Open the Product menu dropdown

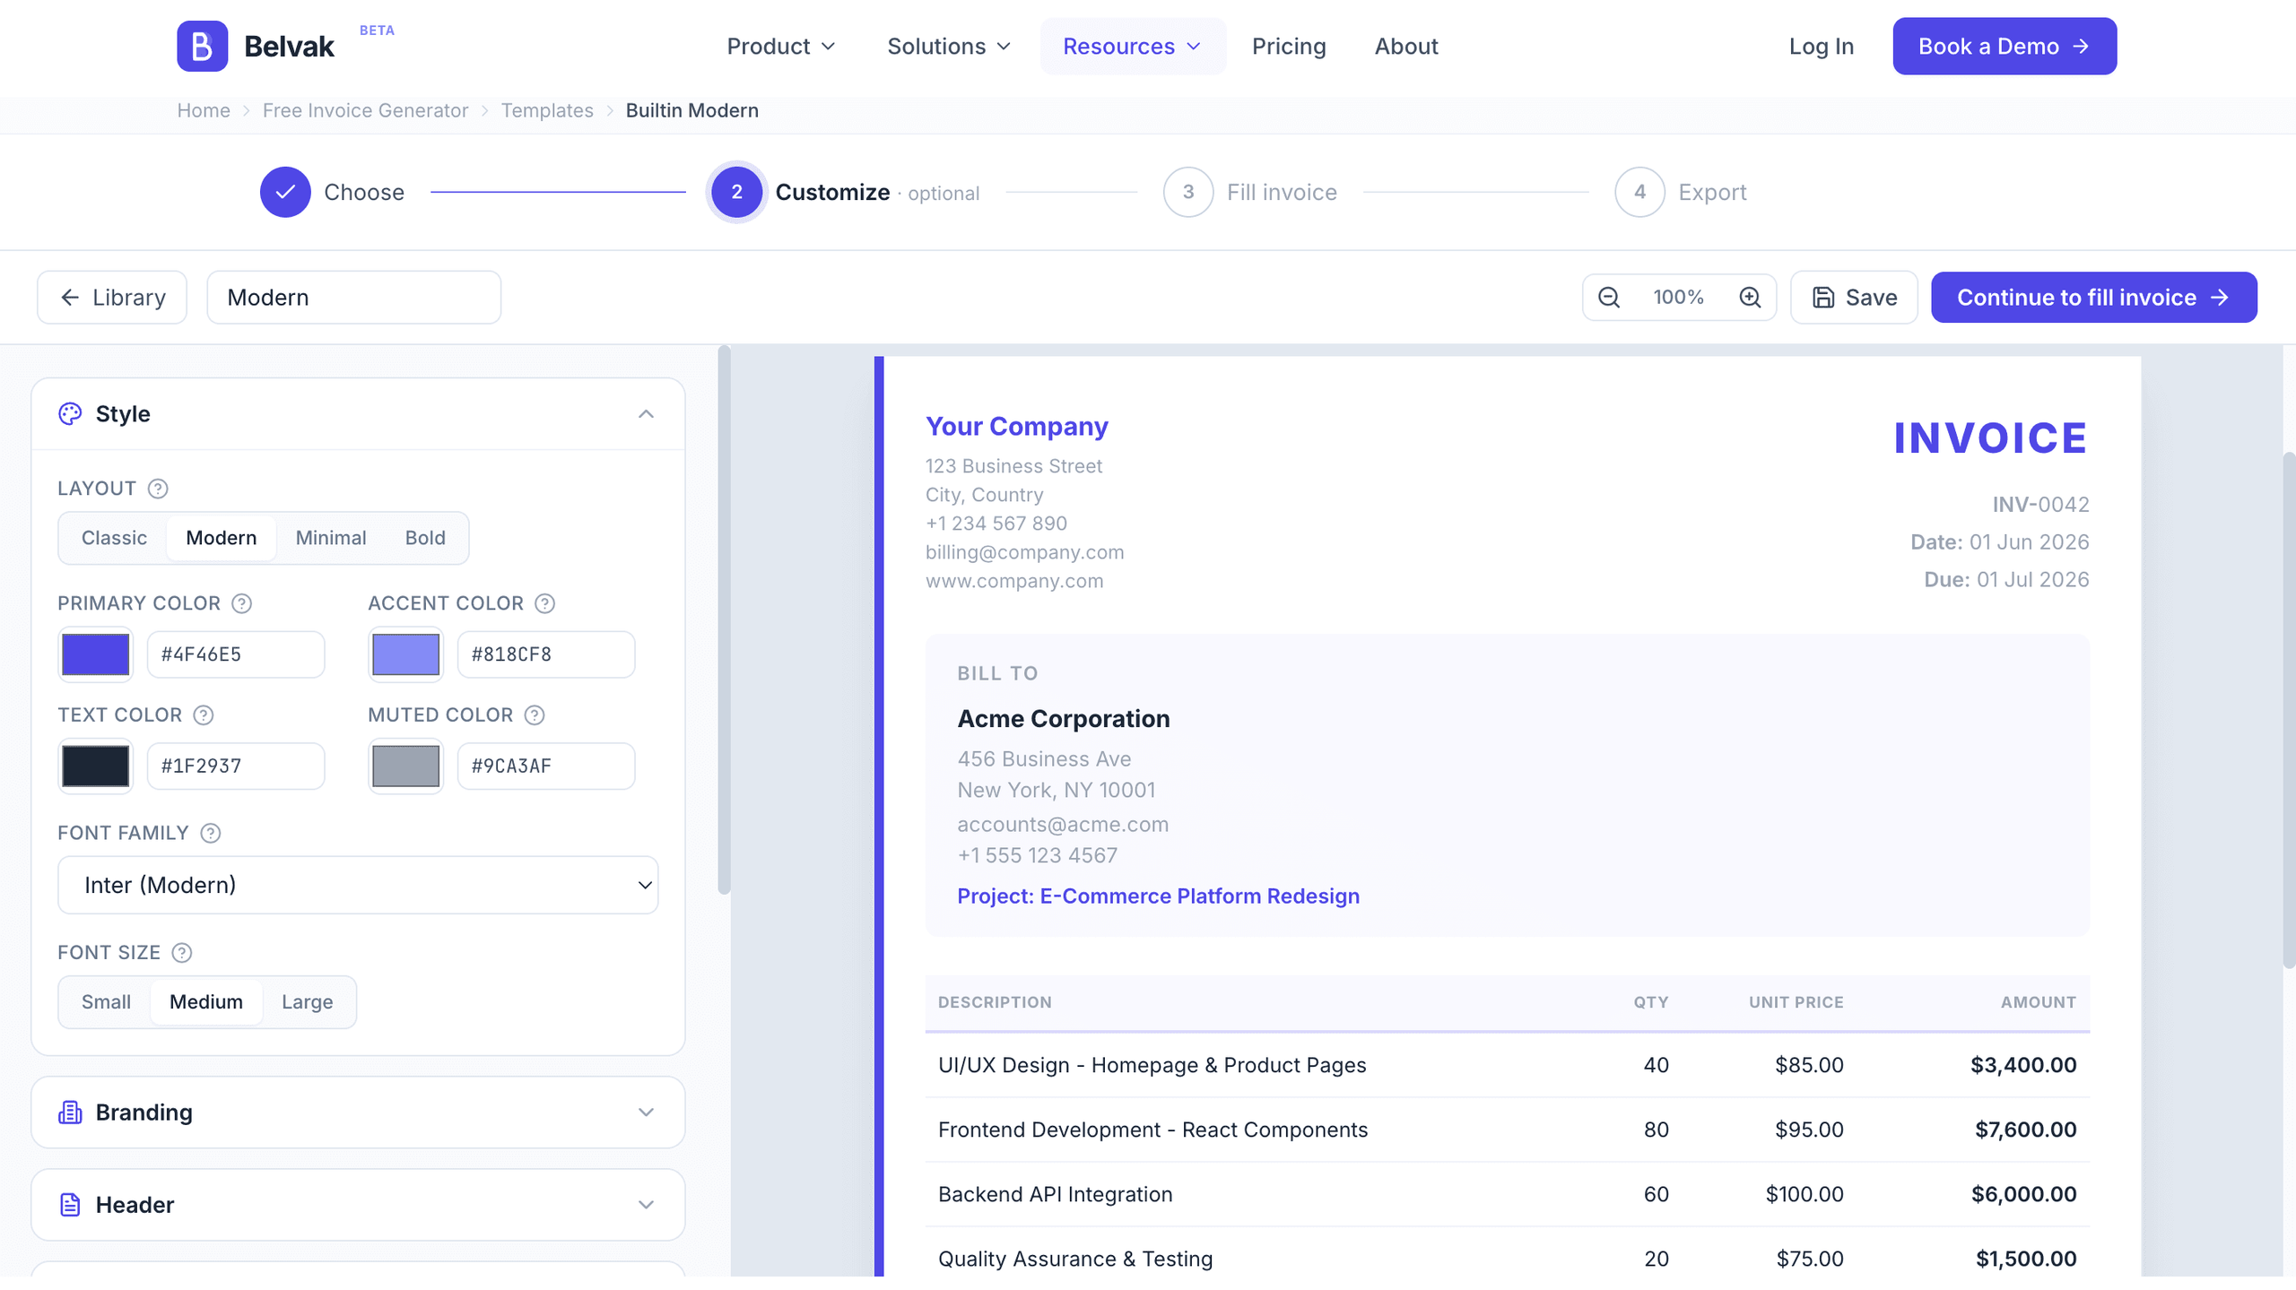pyautogui.click(x=780, y=47)
